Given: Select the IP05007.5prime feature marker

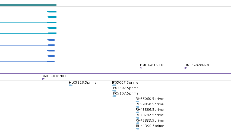Looking at the screenshot, I should click(114, 85).
